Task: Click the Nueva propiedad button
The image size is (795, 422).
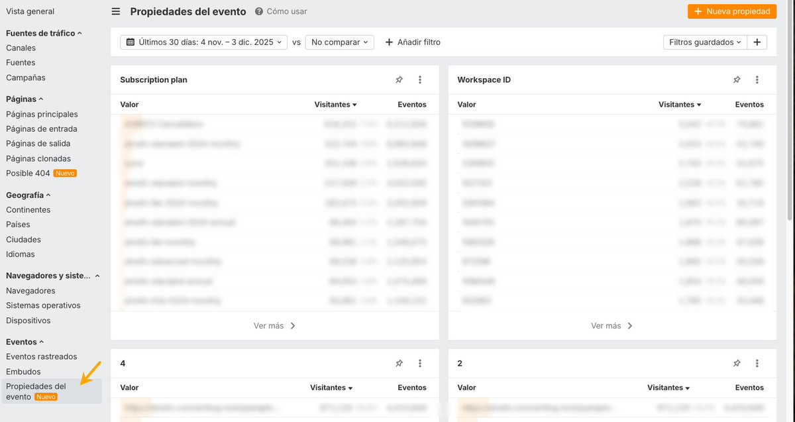Action: [731, 11]
